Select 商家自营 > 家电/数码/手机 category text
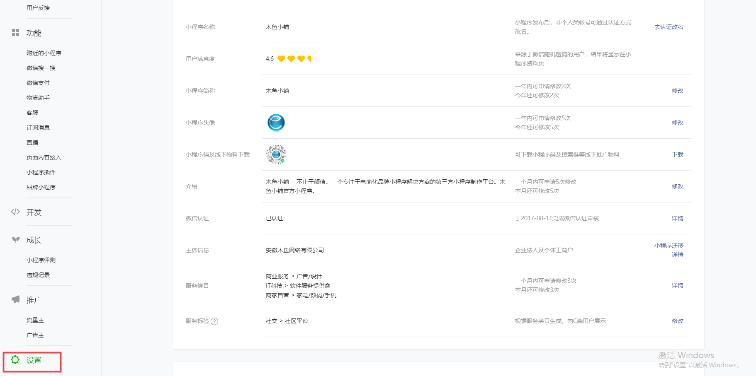Image resolution: width=756 pixels, height=376 pixels. pos(301,295)
